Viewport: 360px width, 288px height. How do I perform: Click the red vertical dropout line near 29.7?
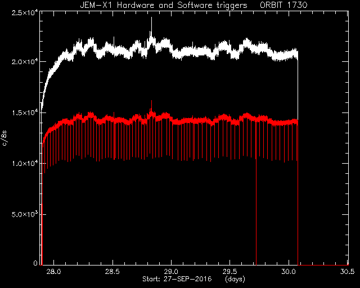pyautogui.click(x=256, y=211)
